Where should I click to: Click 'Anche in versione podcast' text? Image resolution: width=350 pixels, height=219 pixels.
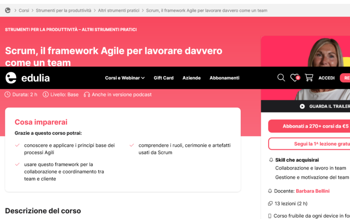pyautogui.click(x=122, y=95)
